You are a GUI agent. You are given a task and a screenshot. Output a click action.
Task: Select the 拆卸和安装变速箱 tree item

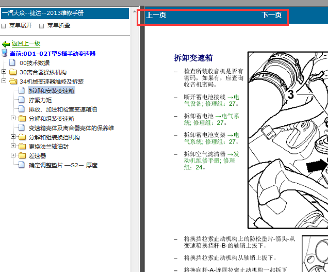[52, 91]
